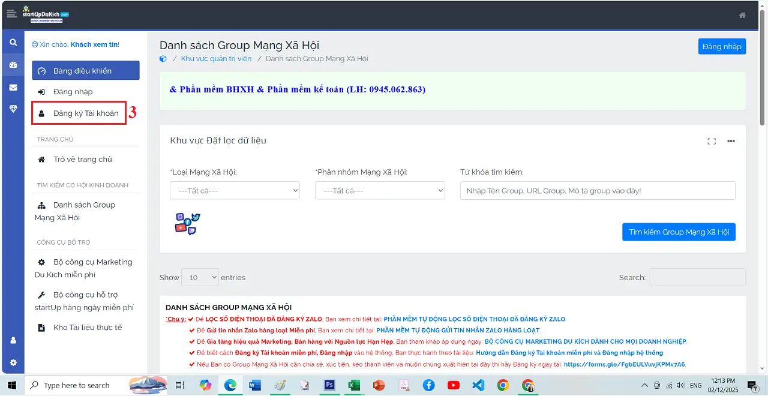Open Edge from the Windows taskbar

coord(230,385)
